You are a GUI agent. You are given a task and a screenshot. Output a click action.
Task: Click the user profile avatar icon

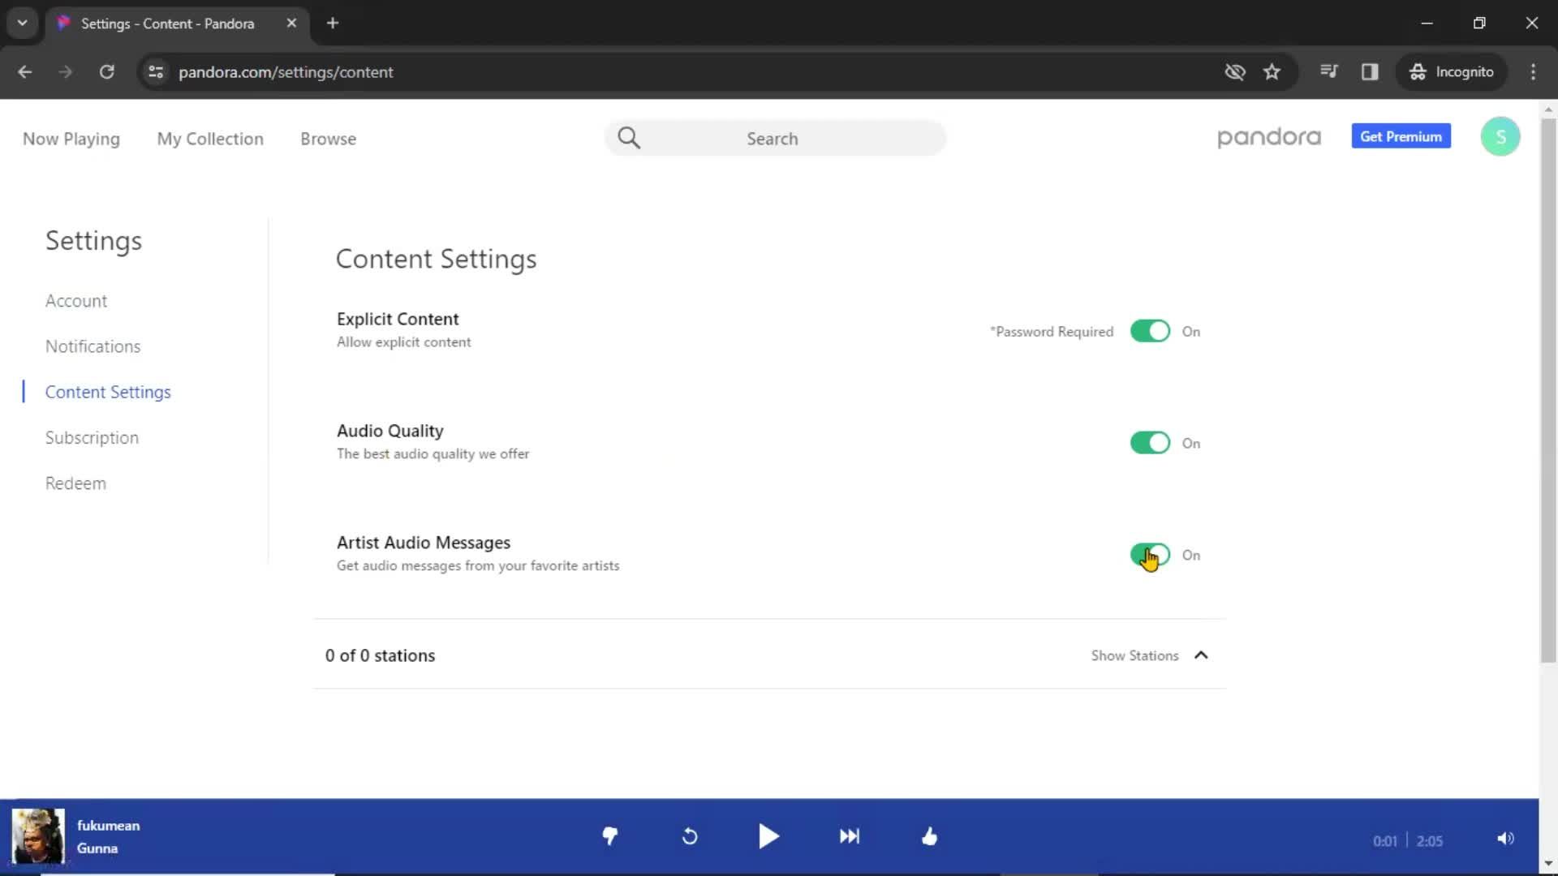[1498, 135]
